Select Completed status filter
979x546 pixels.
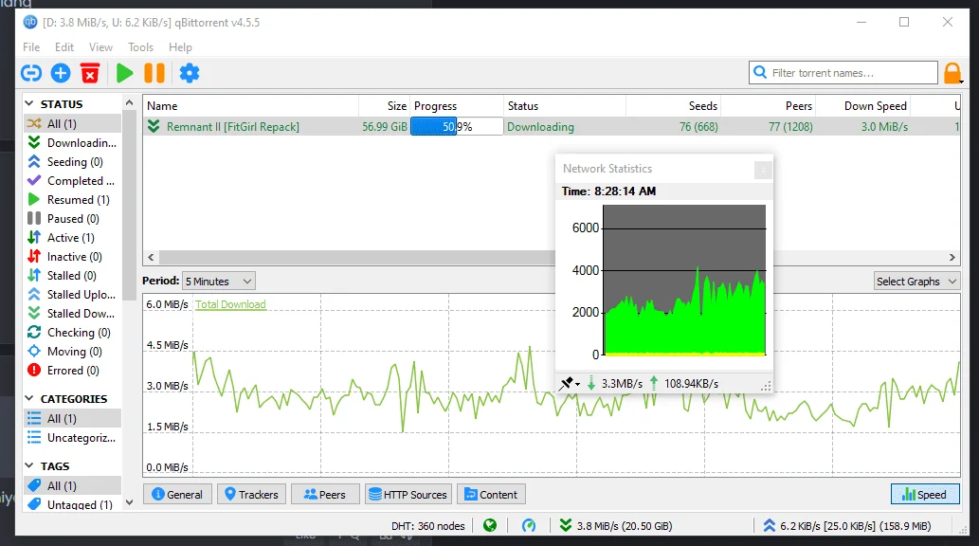(72, 180)
